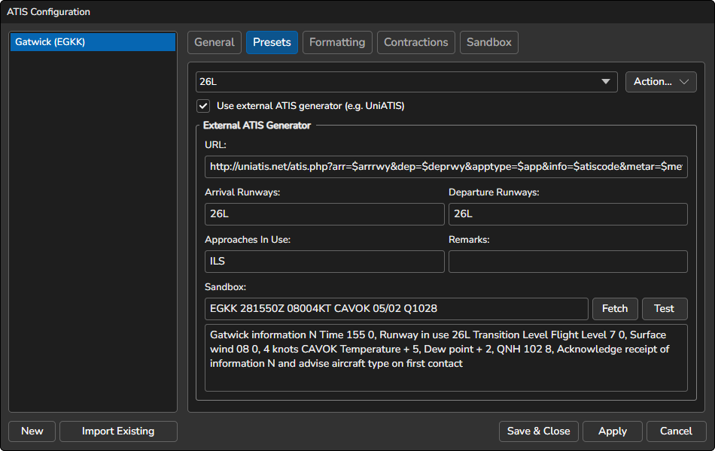Expand the 26L preset dropdown

[406, 82]
